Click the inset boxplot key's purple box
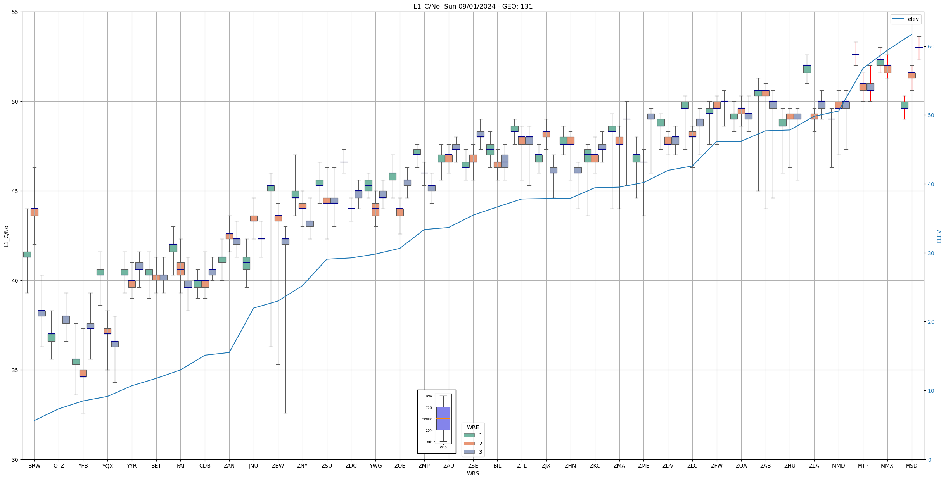The width and height of the screenshot is (946, 480). (x=443, y=418)
